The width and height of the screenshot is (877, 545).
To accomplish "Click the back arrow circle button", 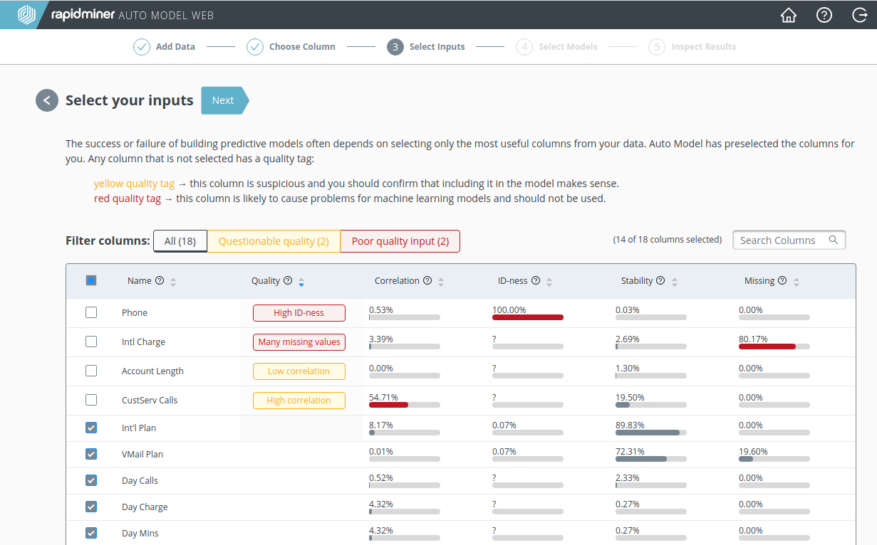I will click(47, 100).
